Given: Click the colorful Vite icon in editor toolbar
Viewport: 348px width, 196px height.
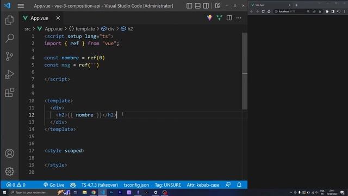Looking at the screenshot, I should 209,18.
